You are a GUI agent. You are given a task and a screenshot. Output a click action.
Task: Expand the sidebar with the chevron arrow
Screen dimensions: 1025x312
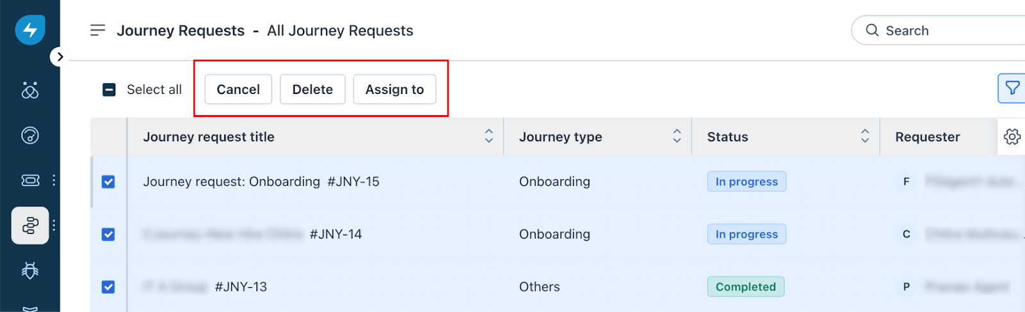[60, 57]
